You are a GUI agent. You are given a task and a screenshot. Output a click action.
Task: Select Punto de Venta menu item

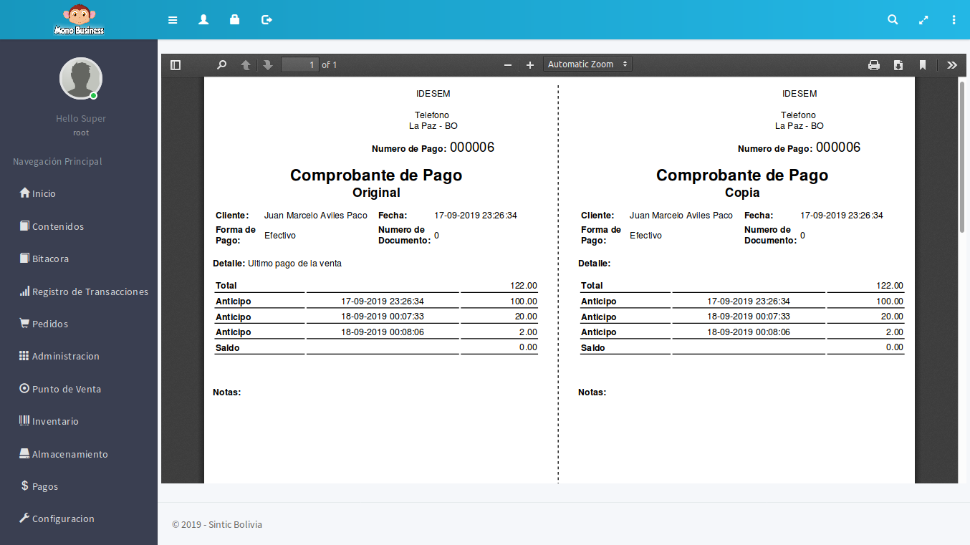point(66,389)
